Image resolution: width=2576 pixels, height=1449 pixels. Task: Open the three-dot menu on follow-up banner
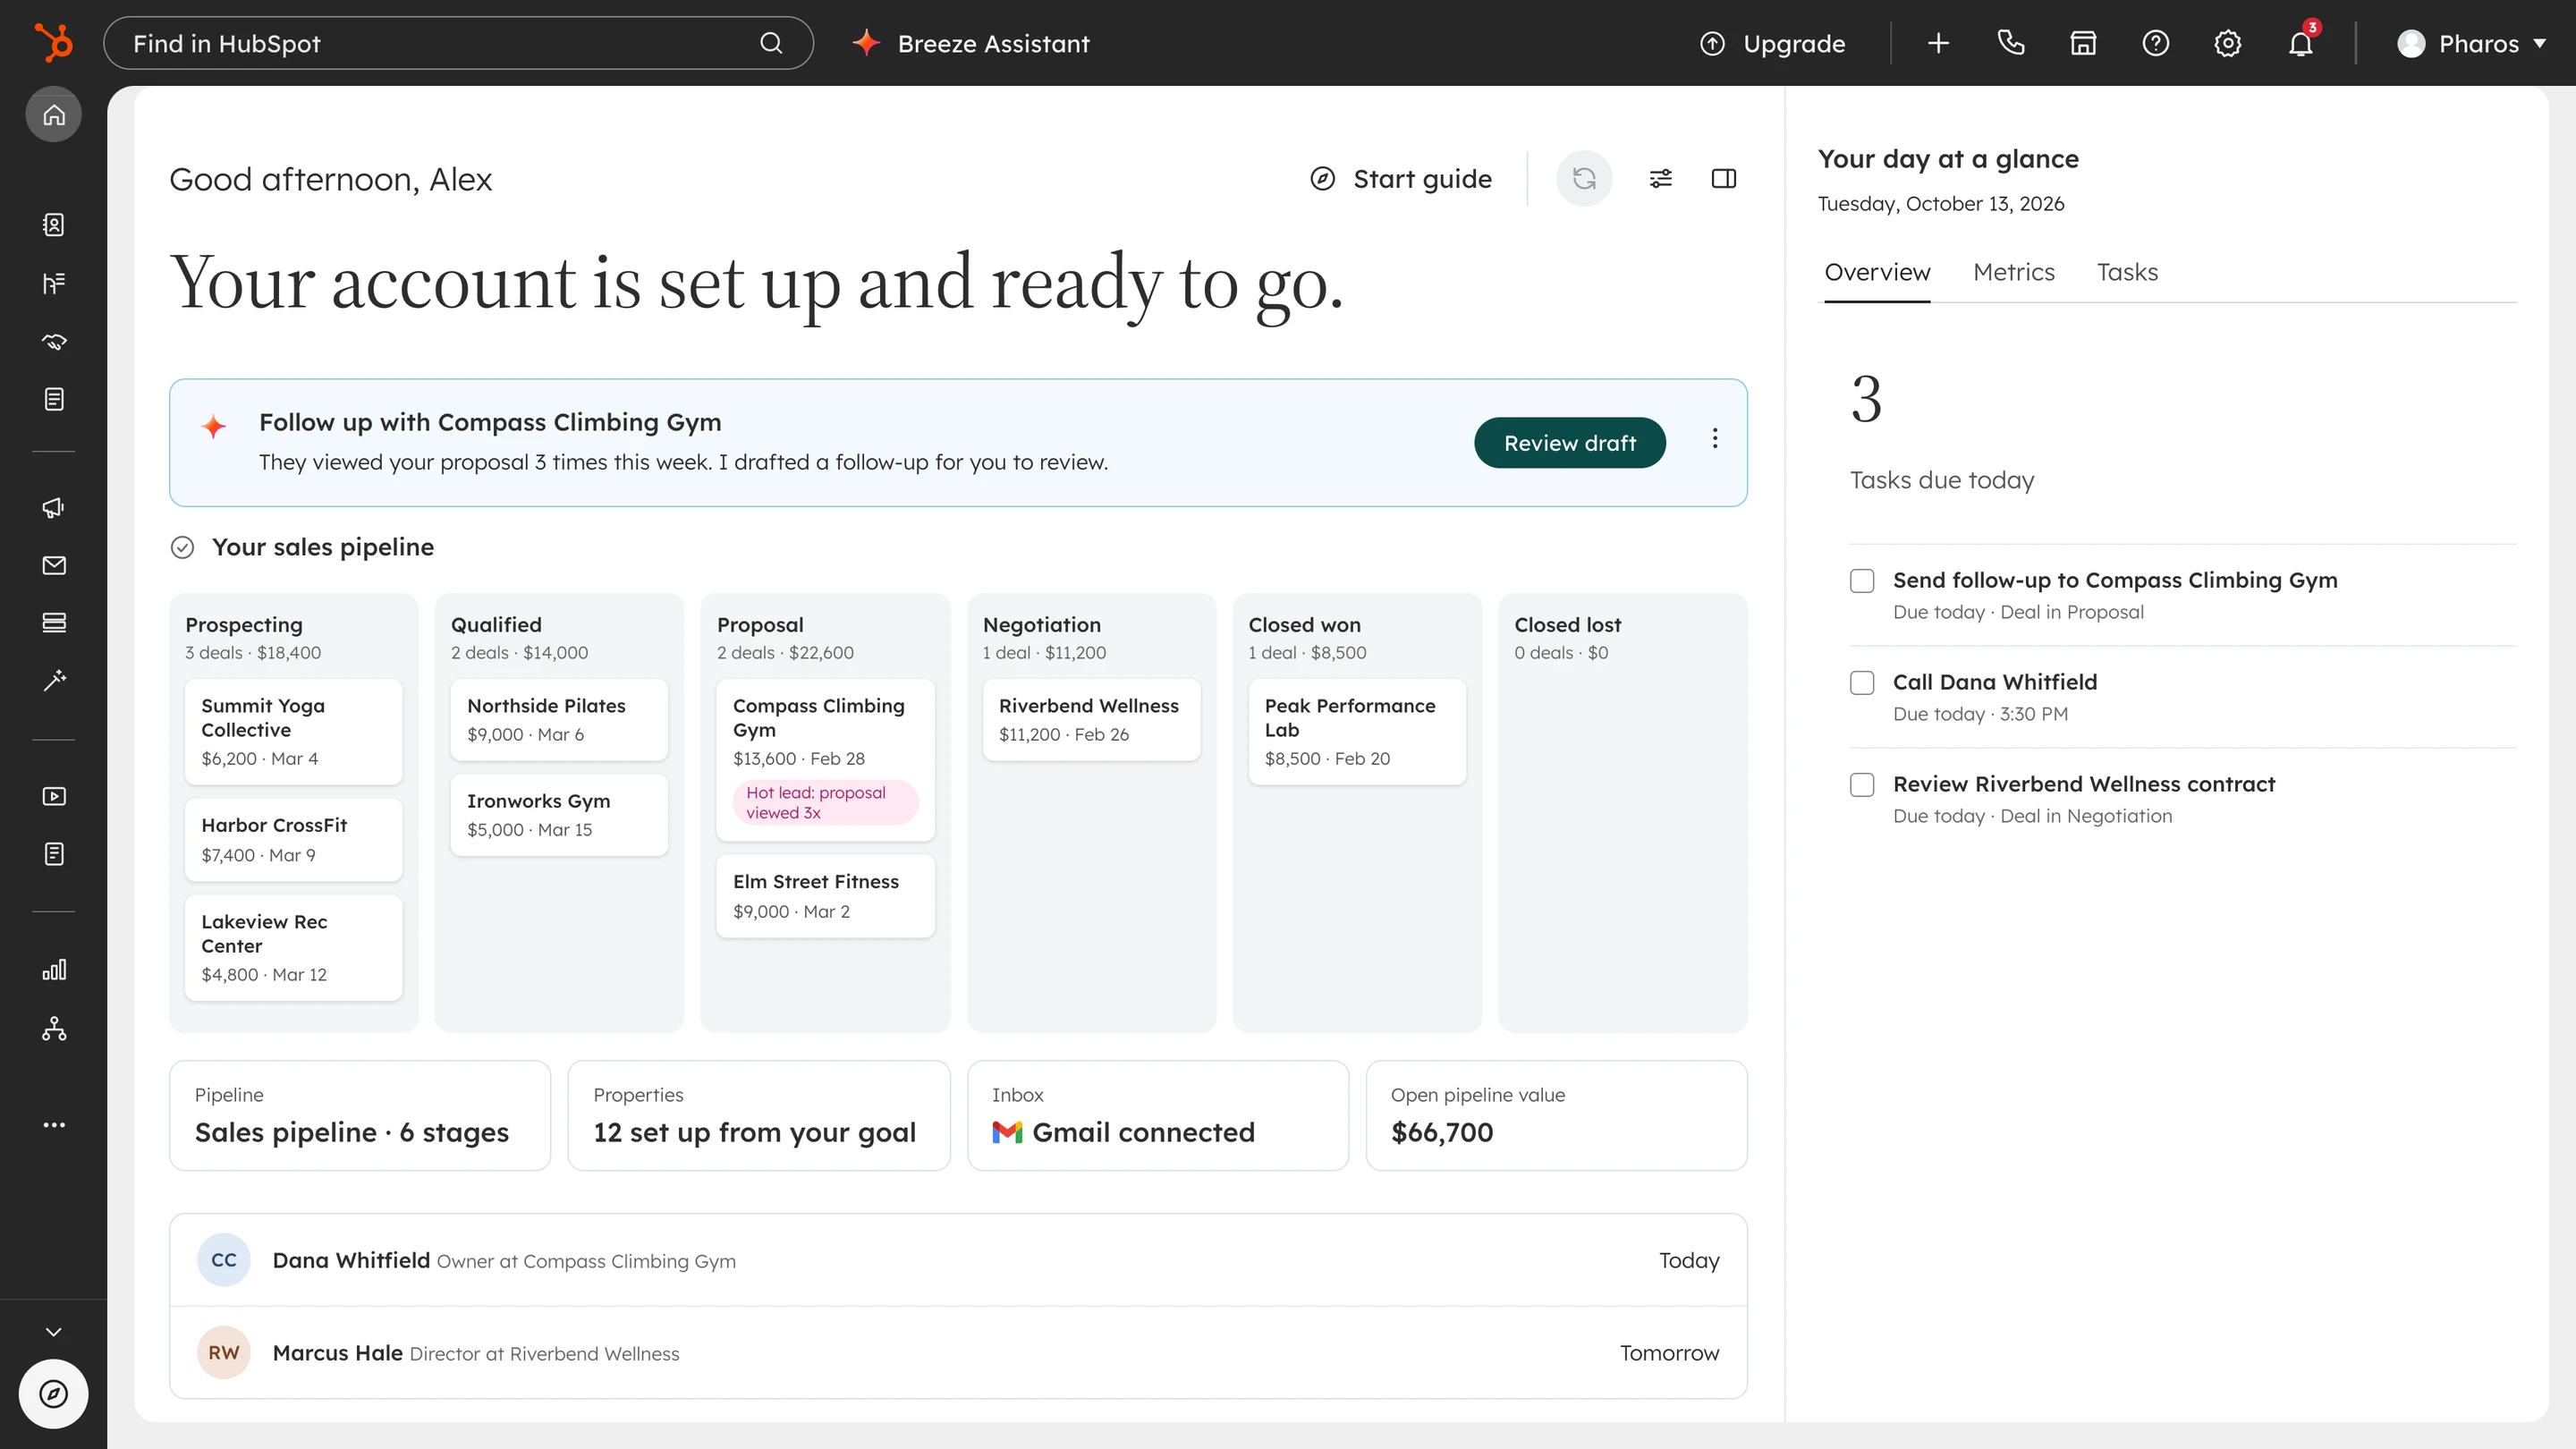click(x=1715, y=439)
